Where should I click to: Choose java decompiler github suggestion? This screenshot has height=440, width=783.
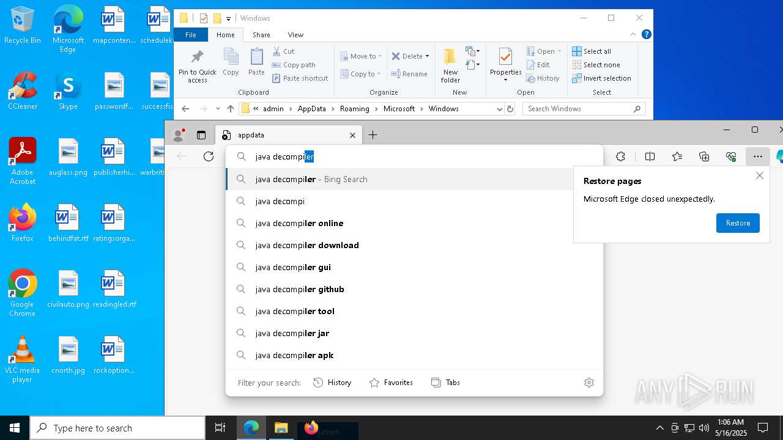click(x=414, y=289)
